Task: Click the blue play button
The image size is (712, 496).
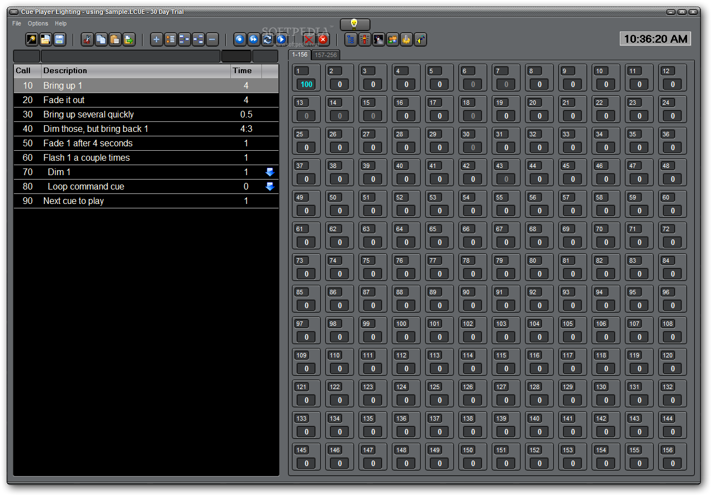Action: (281, 39)
